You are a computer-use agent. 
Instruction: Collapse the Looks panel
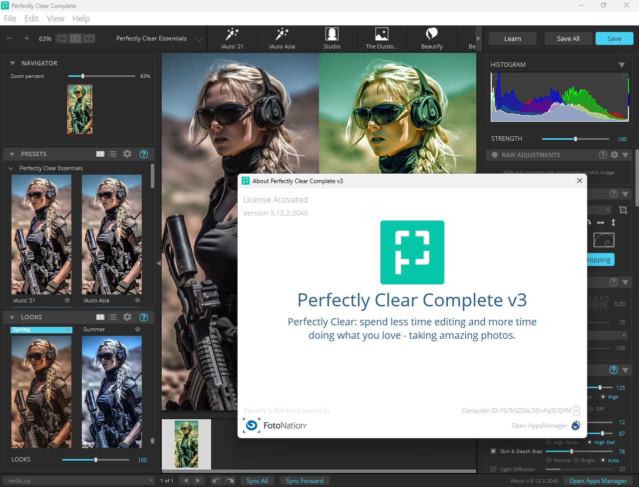tap(12, 317)
